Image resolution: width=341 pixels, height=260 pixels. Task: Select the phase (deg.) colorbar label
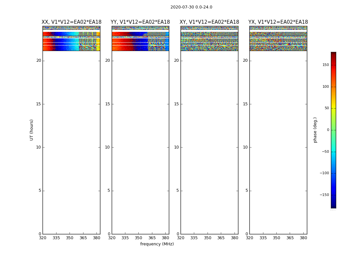click(315, 130)
